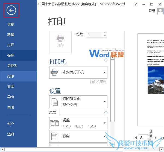This screenshot has width=164, height=152.
Task: Open the 未安装打印机 printer dropdown
Action: 78,72
